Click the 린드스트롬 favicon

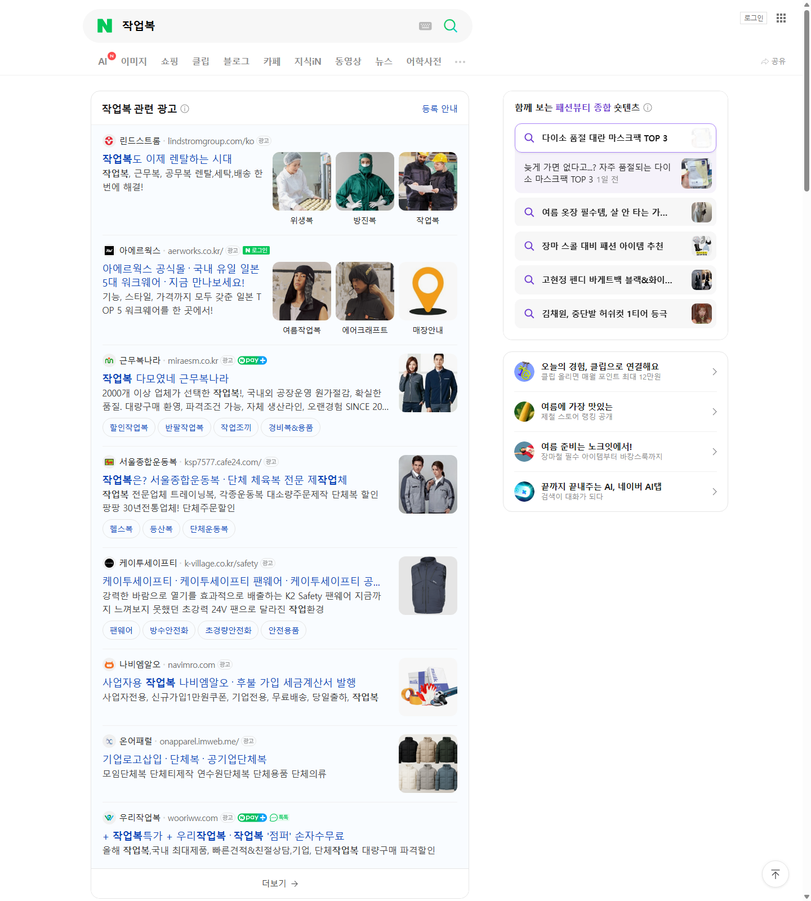coord(109,141)
